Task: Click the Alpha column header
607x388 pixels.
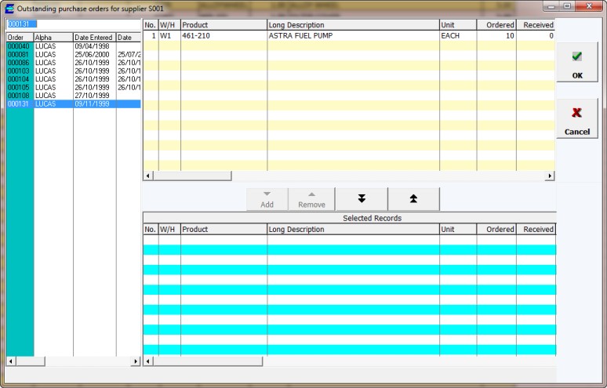Action: 53,38
